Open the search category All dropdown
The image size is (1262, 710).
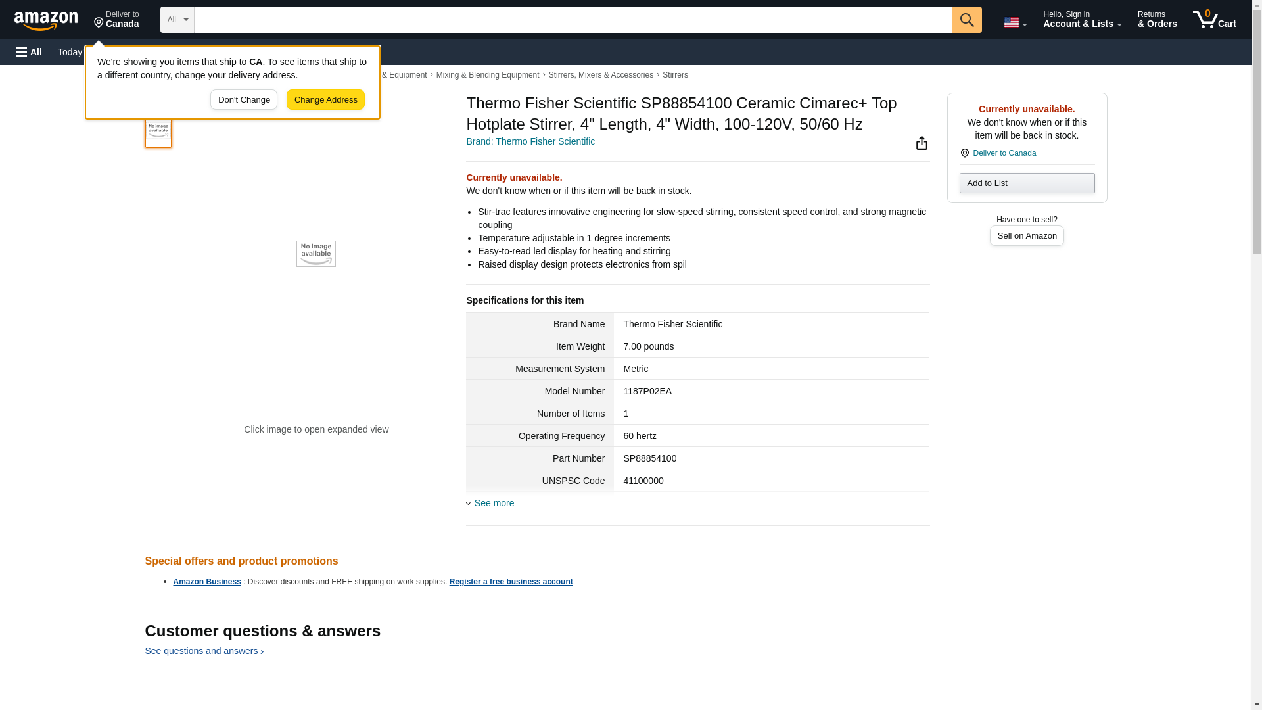pyautogui.click(x=177, y=20)
